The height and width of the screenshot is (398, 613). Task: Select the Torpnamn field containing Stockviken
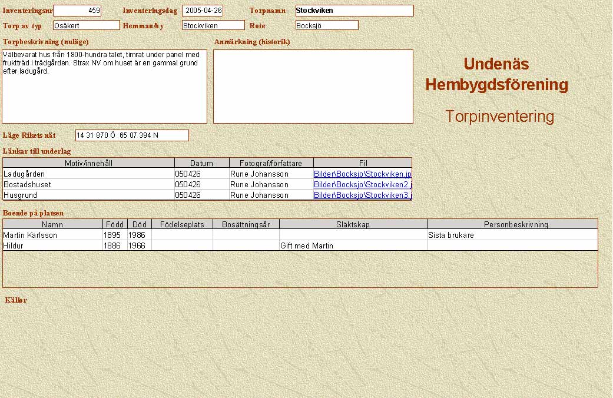354,11
